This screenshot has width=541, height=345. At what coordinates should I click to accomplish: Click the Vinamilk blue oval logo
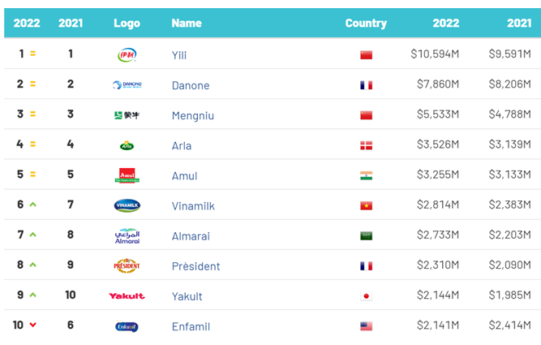(127, 205)
